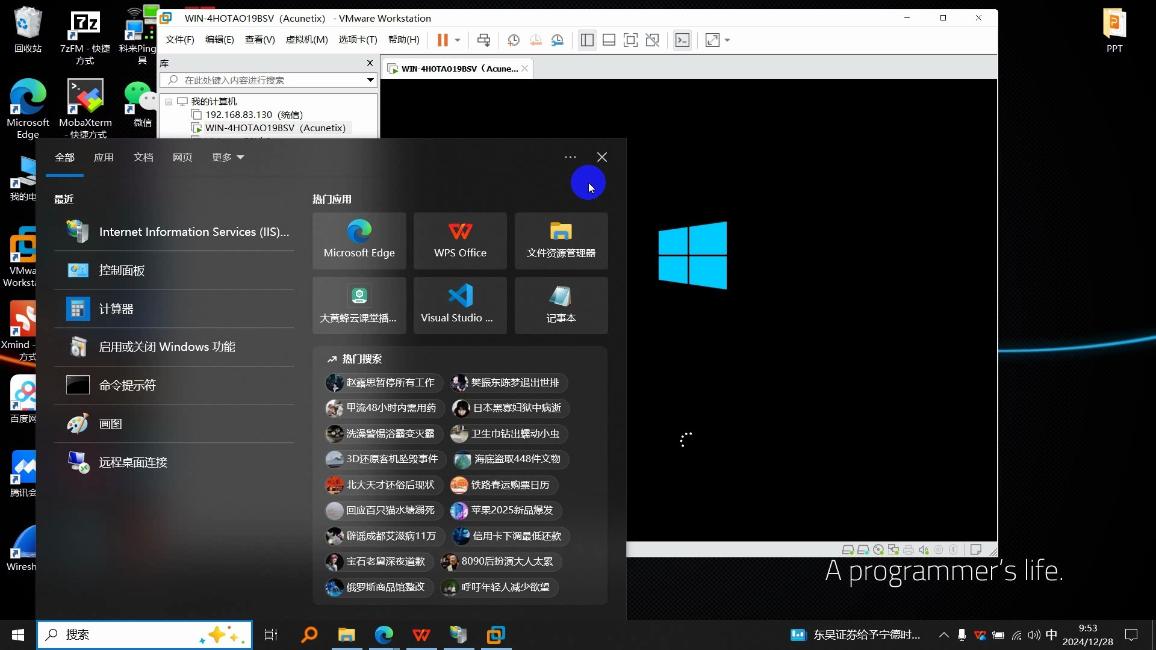Switch to the 应用 search tab
1156x650 pixels.
tap(104, 157)
